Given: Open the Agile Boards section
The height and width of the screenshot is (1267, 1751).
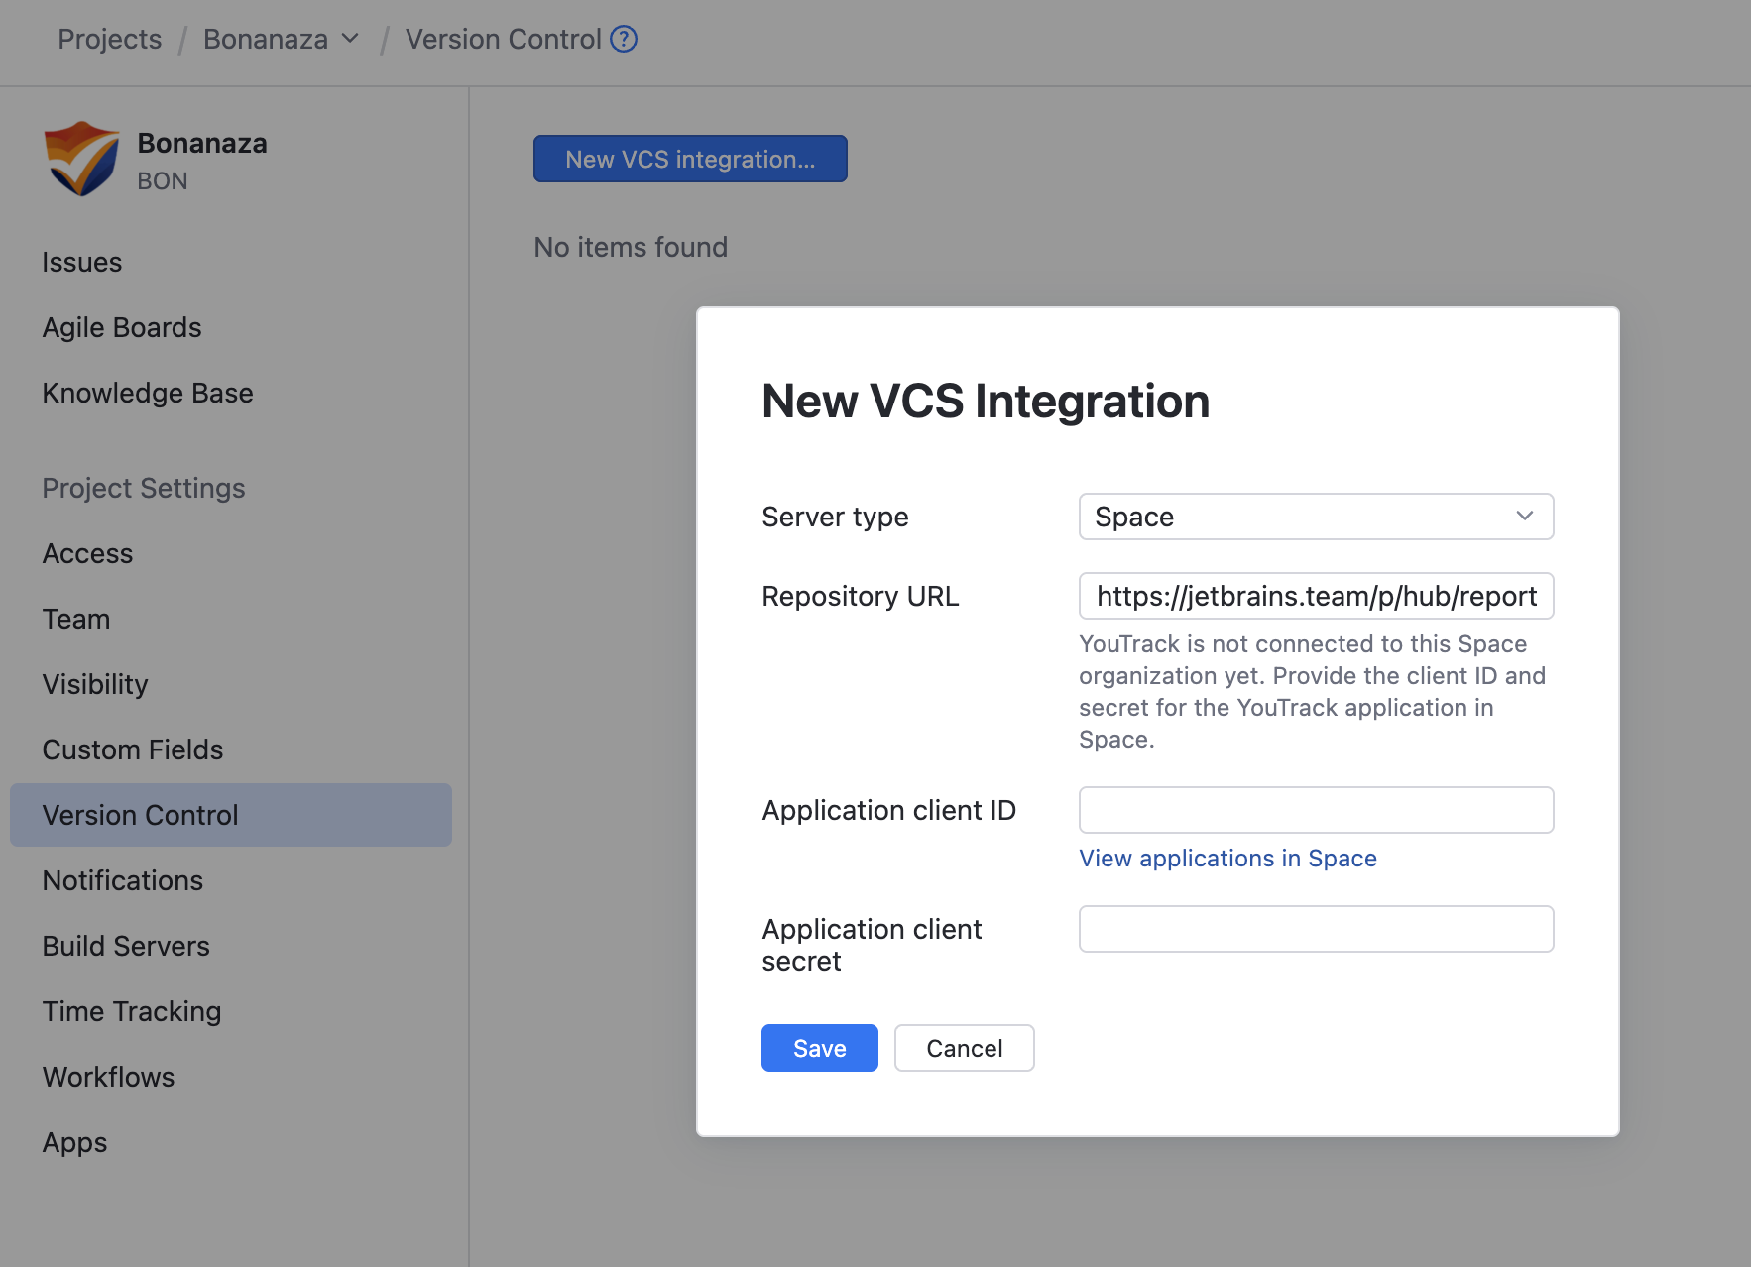Looking at the screenshot, I should coord(122,327).
